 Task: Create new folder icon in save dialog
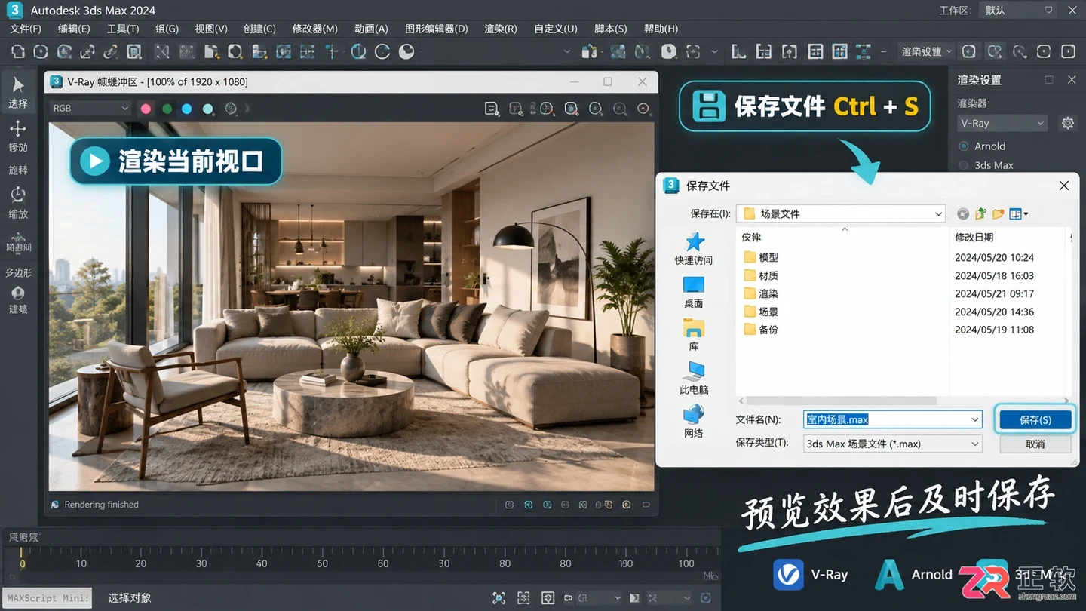click(999, 214)
